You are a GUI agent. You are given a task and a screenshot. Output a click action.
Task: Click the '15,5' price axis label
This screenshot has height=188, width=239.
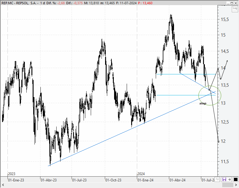pos(225,19)
